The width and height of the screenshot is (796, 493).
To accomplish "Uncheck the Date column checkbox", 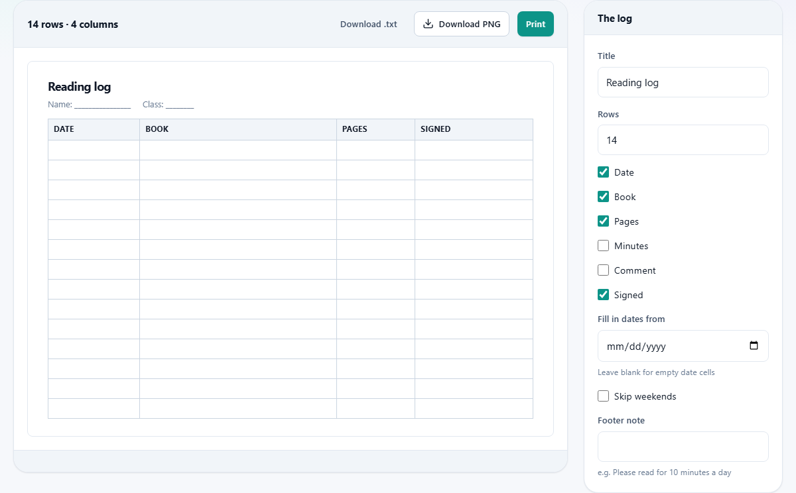I will click(x=604, y=172).
